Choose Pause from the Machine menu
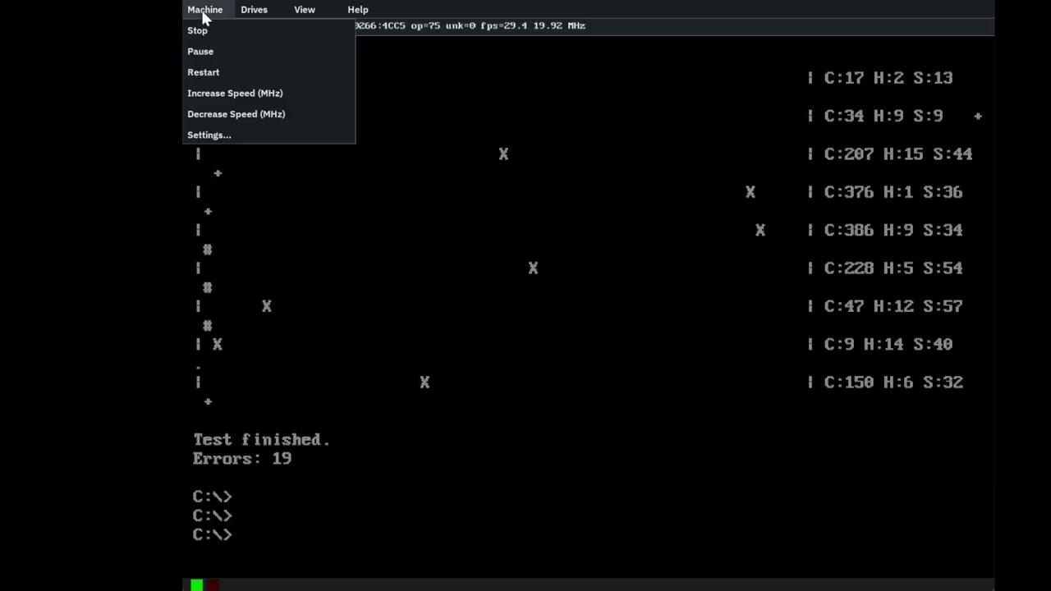The height and width of the screenshot is (591, 1051). pyautogui.click(x=268, y=51)
